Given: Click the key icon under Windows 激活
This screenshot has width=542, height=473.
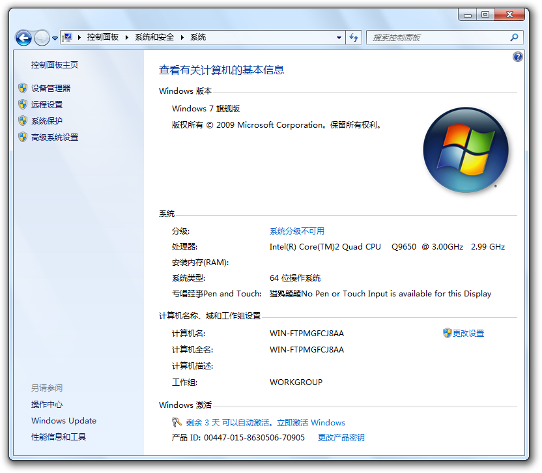Looking at the screenshot, I should coord(177,422).
